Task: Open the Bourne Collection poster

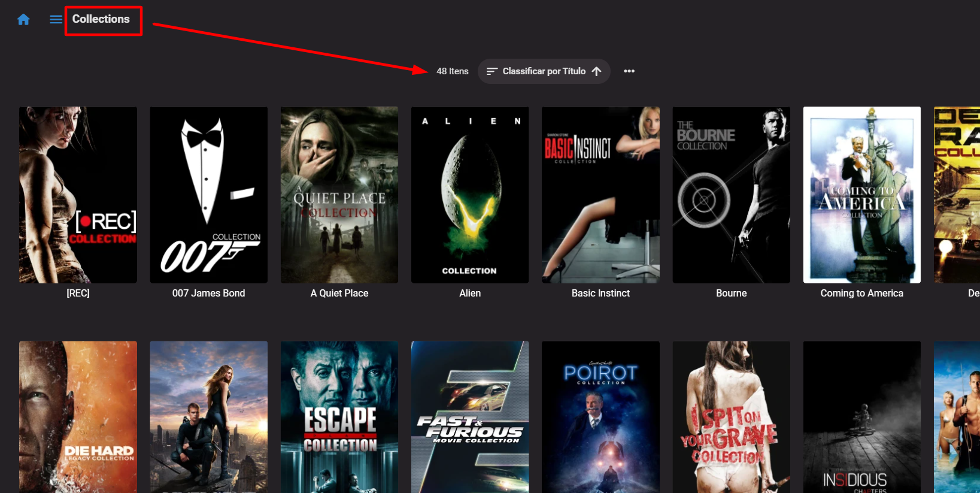Action: pyautogui.click(x=732, y=195)
